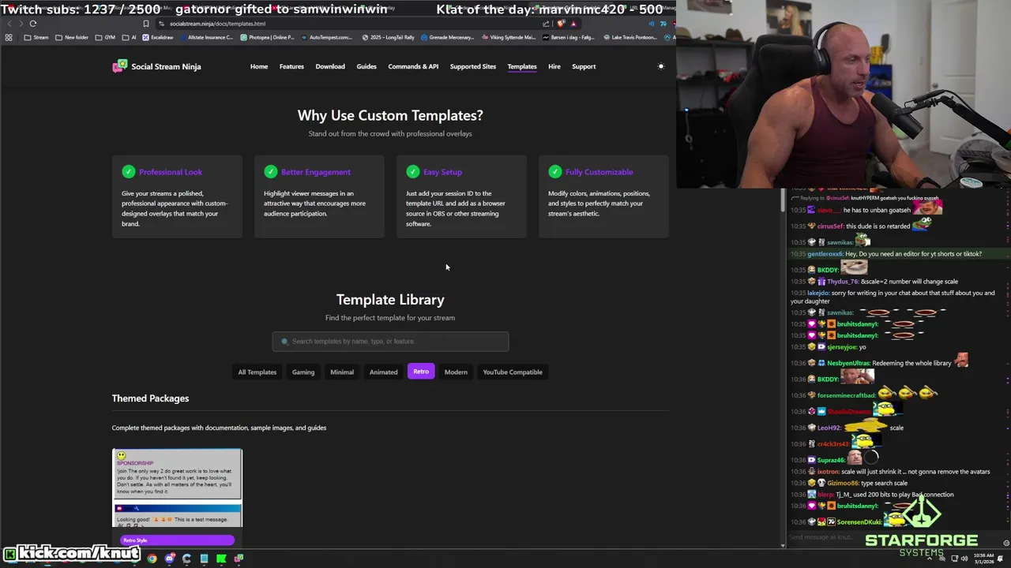Open the 2025 LongTail Rally bookmark
This screenshot has height=568, width=1011.
389,37
